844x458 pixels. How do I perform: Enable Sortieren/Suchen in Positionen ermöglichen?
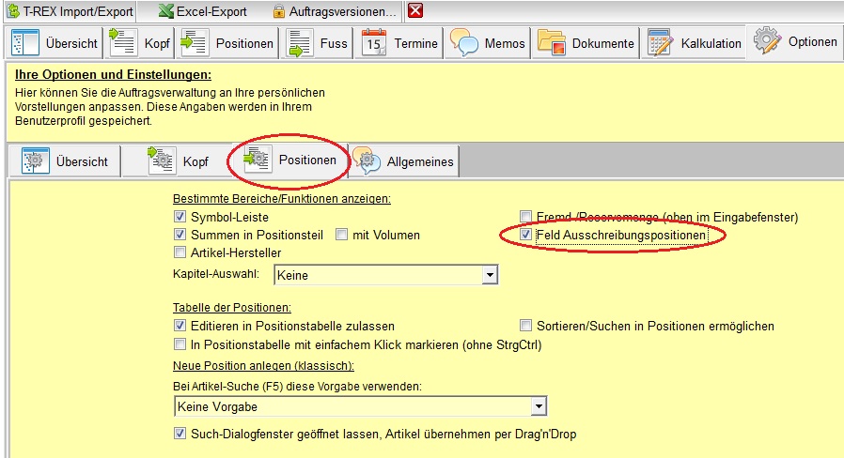click(525, 326)
